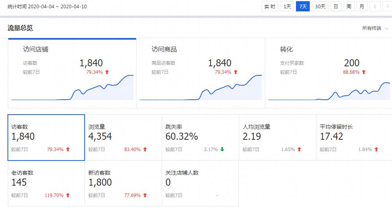This screenshot has height=208, width=392.
Task: Click the red up arrow beside 77.69%
Action: pos(145,195)
